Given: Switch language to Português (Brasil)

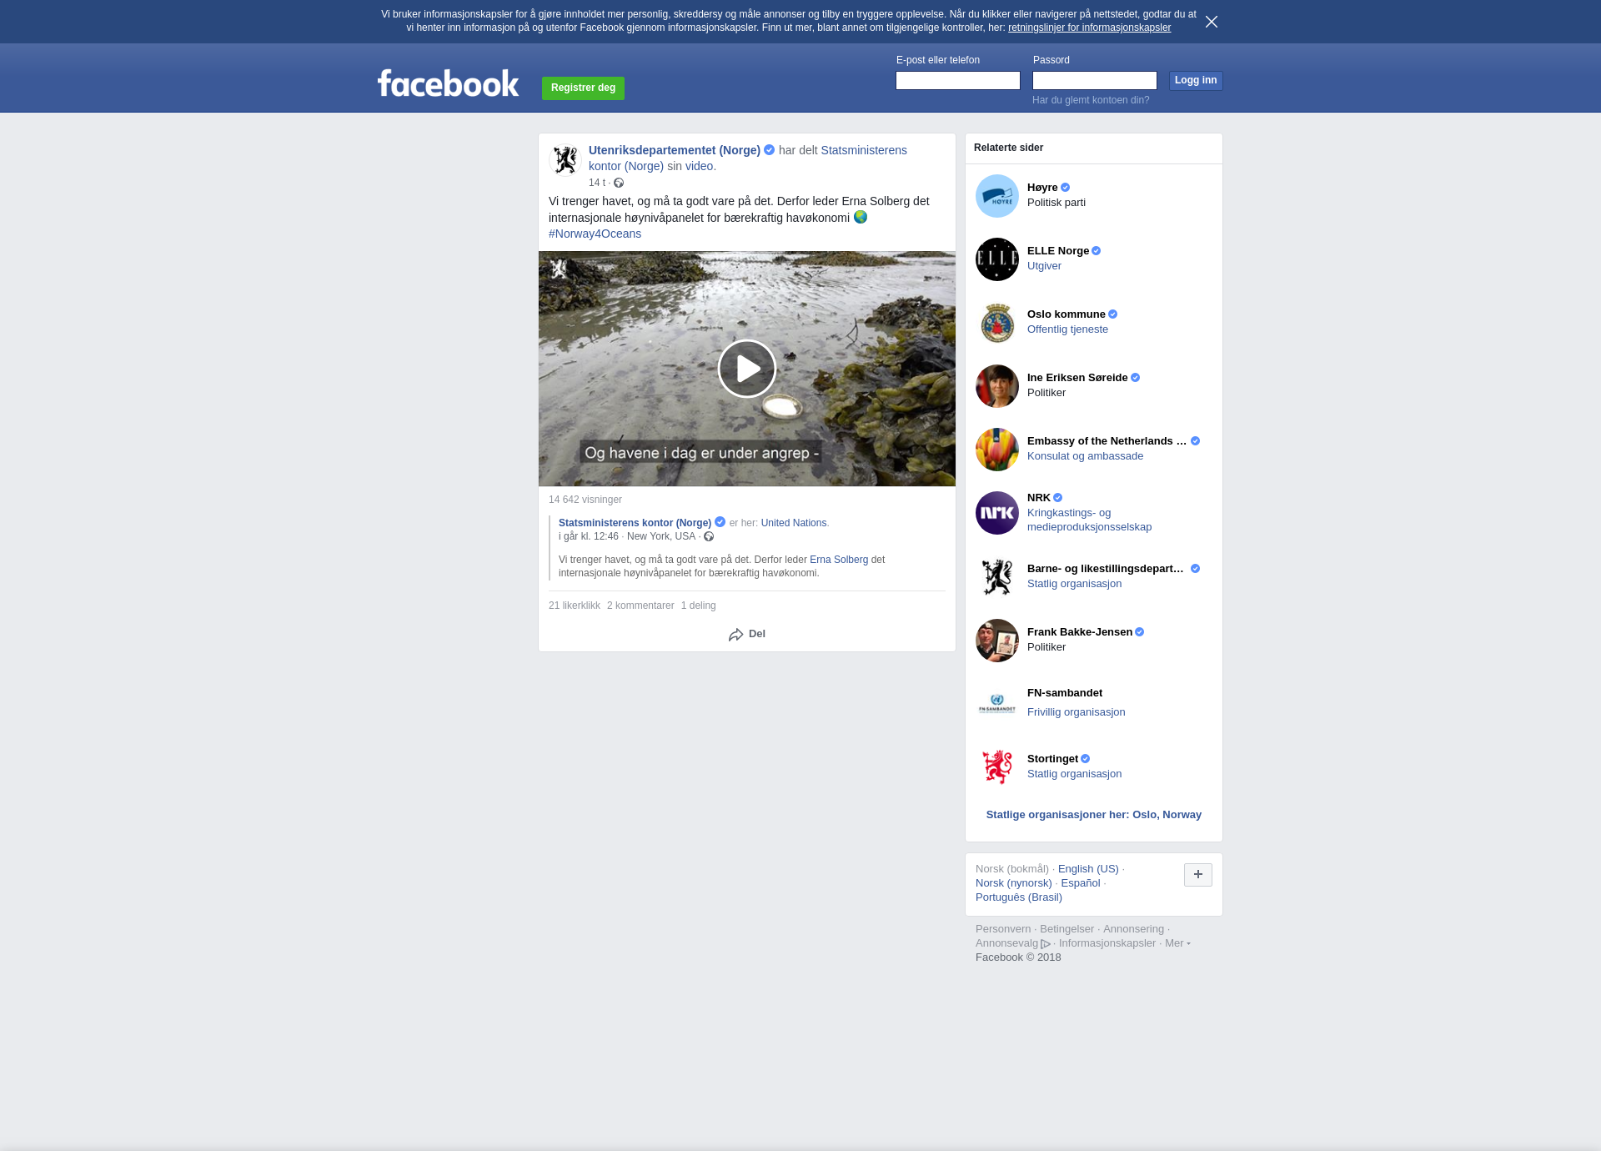Looking at the screenshot, I should click(x=1019, y=897).
